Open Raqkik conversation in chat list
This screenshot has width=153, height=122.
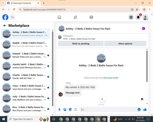[26, 45]
